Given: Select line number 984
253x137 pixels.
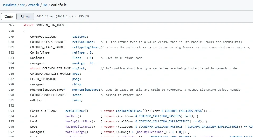Looking at the screenshot, I should 11,63.
